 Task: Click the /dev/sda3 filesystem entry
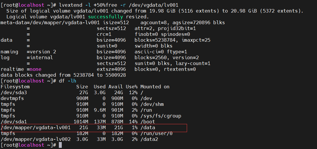tap(14, 92)
